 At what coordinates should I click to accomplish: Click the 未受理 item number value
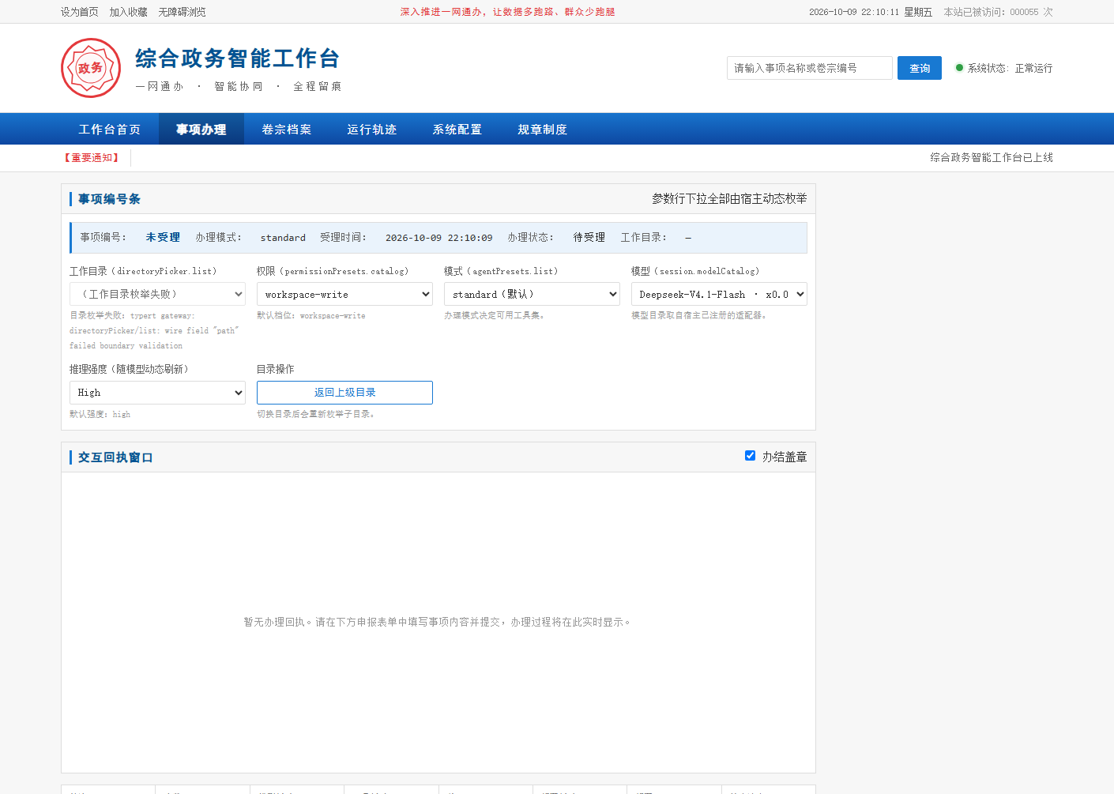163,237
